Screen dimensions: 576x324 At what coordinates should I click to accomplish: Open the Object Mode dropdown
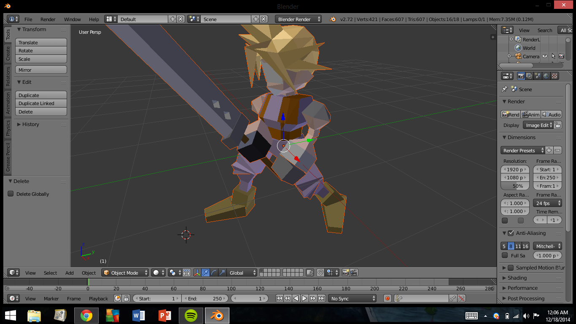[x=125, y=273]
